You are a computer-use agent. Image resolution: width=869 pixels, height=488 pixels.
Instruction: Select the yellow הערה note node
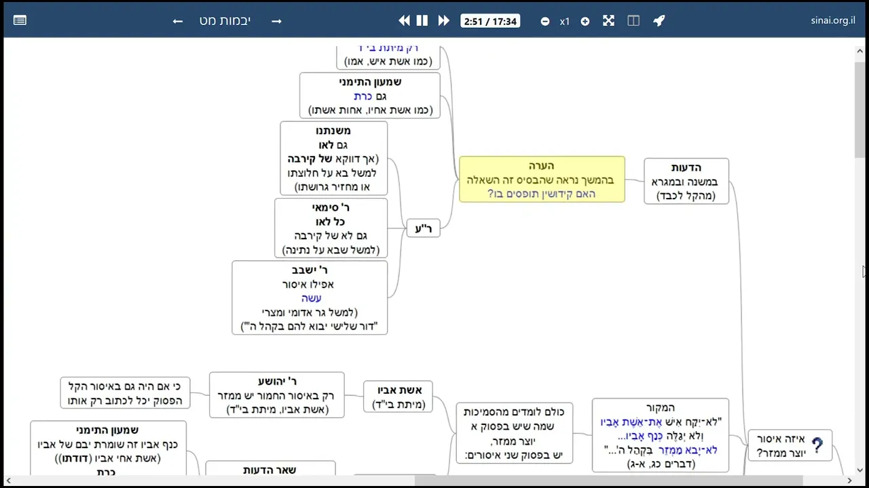tap(542, 180)
